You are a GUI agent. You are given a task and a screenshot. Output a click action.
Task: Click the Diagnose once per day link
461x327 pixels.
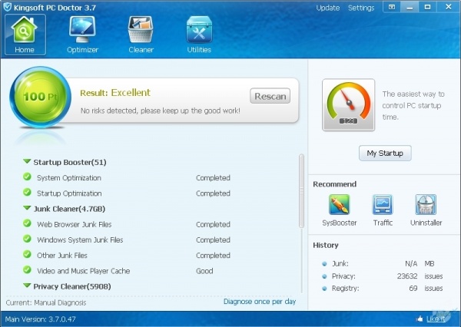260,302
